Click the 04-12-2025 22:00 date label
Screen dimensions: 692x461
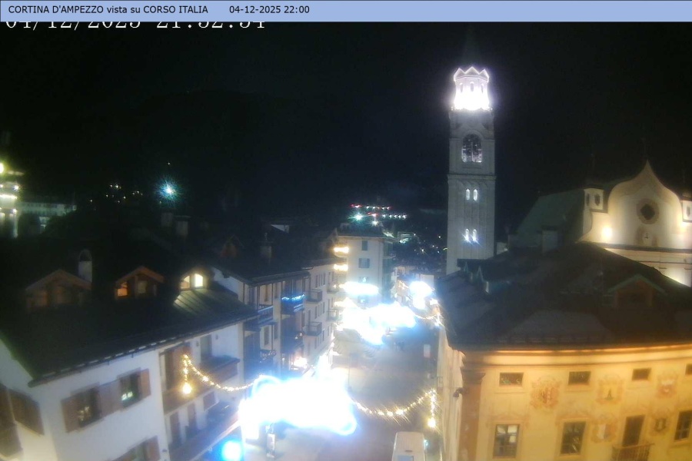(x=269, y=10)
